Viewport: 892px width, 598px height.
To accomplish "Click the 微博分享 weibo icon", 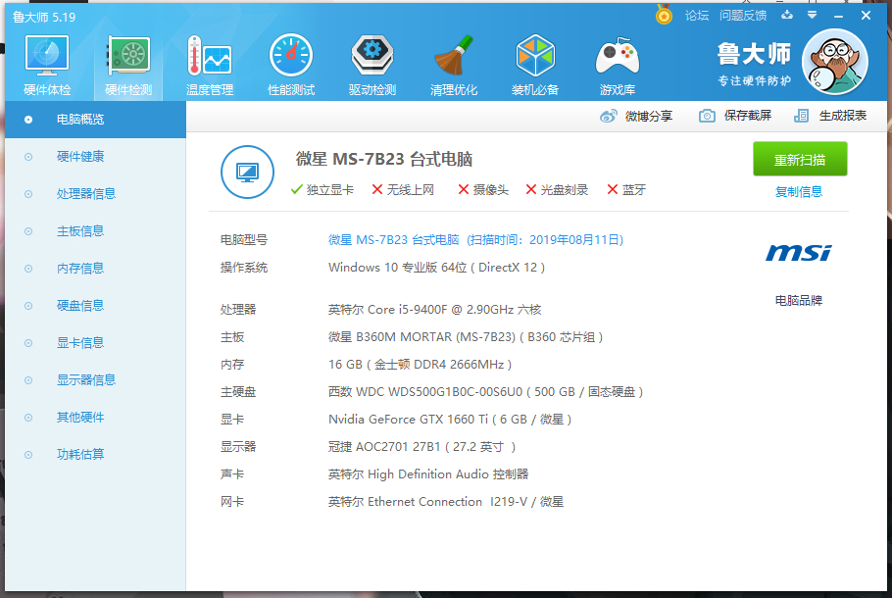I will 608,116.
